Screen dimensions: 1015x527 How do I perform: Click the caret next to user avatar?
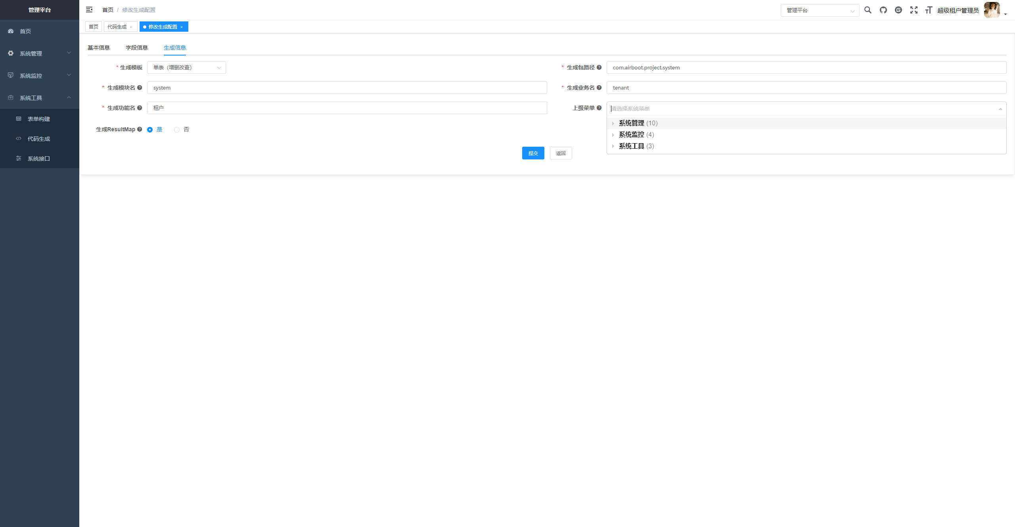click(x=1006, y=14)
